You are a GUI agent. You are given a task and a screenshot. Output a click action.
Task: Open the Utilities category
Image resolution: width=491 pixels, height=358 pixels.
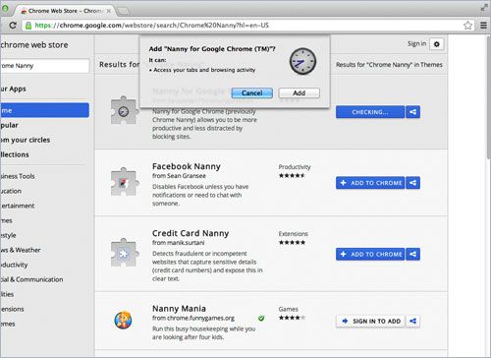tap(7, 294)
